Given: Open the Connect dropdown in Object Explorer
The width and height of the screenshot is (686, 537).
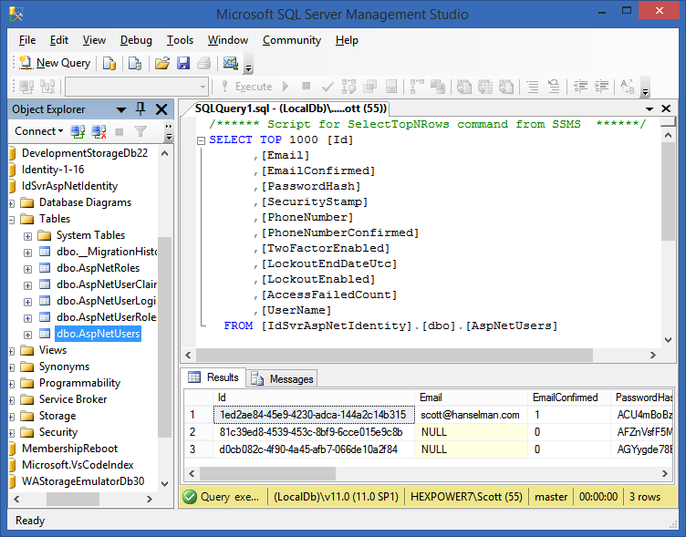Looking at the screenshot, I should [38, 131].
